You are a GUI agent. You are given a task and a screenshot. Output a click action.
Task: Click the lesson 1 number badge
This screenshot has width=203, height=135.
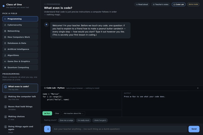(6, 87)
